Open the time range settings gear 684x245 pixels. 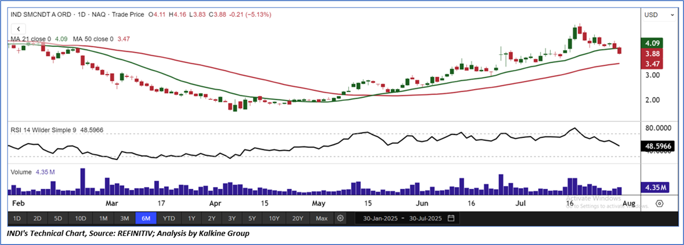click(341, 218)
